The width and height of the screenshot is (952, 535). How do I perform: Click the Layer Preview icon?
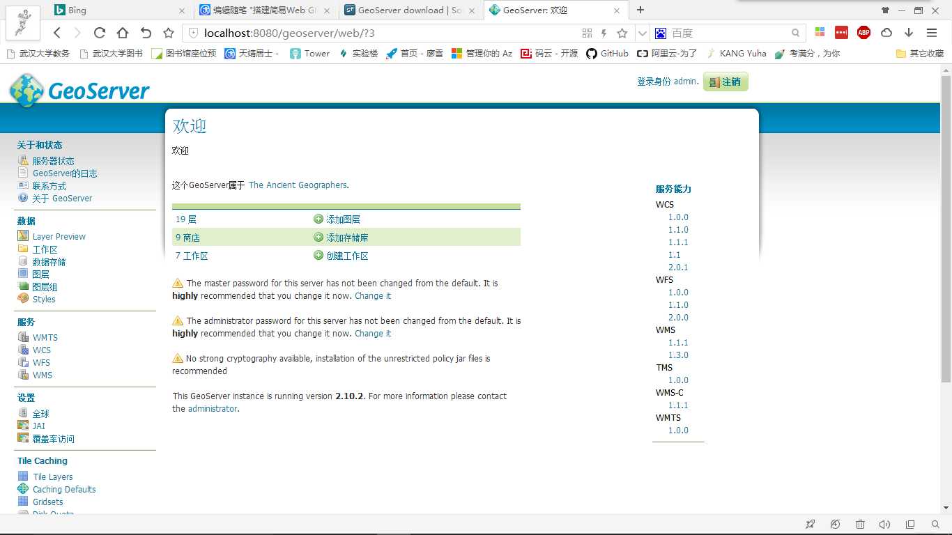coord(23,236)
